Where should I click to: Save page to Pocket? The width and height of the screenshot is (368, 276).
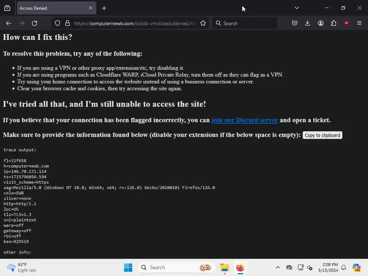pos(295,23)
